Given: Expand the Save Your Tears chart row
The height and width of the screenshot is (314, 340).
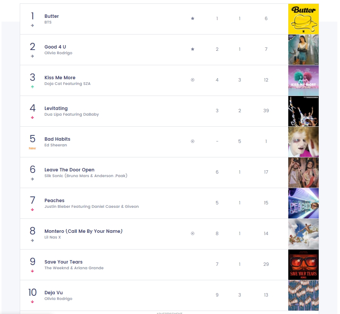Looking at the screenshot, I should point(169,265).
